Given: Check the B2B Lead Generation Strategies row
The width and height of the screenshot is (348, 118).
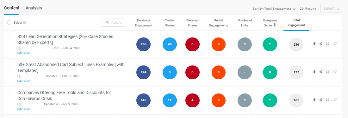Looking at the screenshot, I should pyautogui.click(x=10, y=37).
